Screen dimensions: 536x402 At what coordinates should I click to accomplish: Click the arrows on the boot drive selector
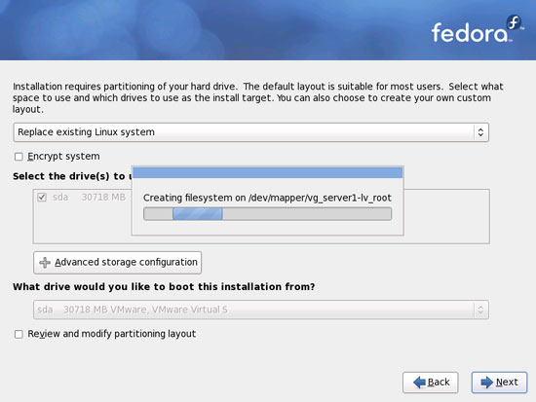click(480, 310)
